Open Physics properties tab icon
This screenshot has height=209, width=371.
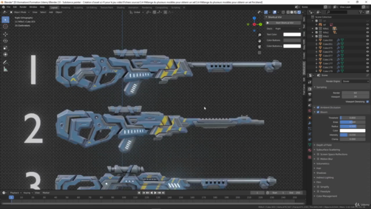310,134
